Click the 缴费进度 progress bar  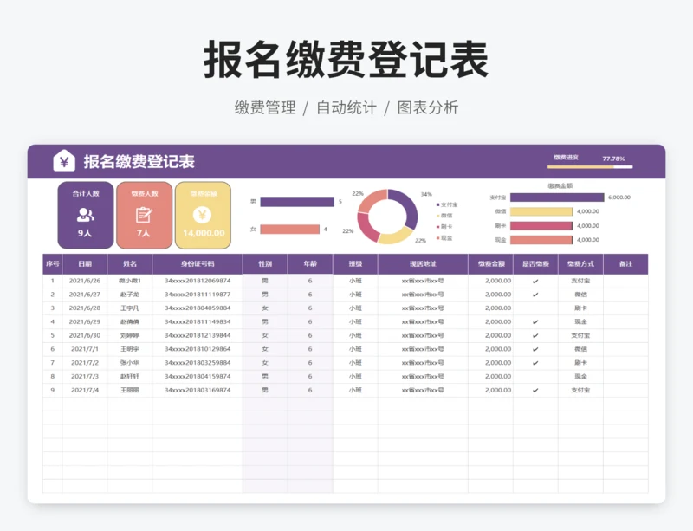(x=589, y=166)
